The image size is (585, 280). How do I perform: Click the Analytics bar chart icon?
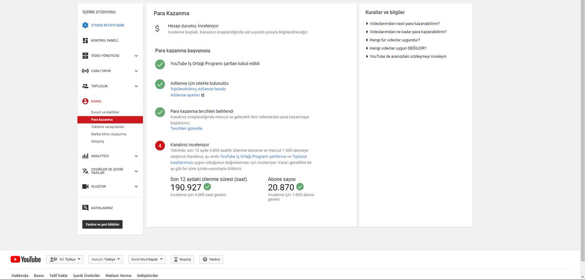point(85,156)
